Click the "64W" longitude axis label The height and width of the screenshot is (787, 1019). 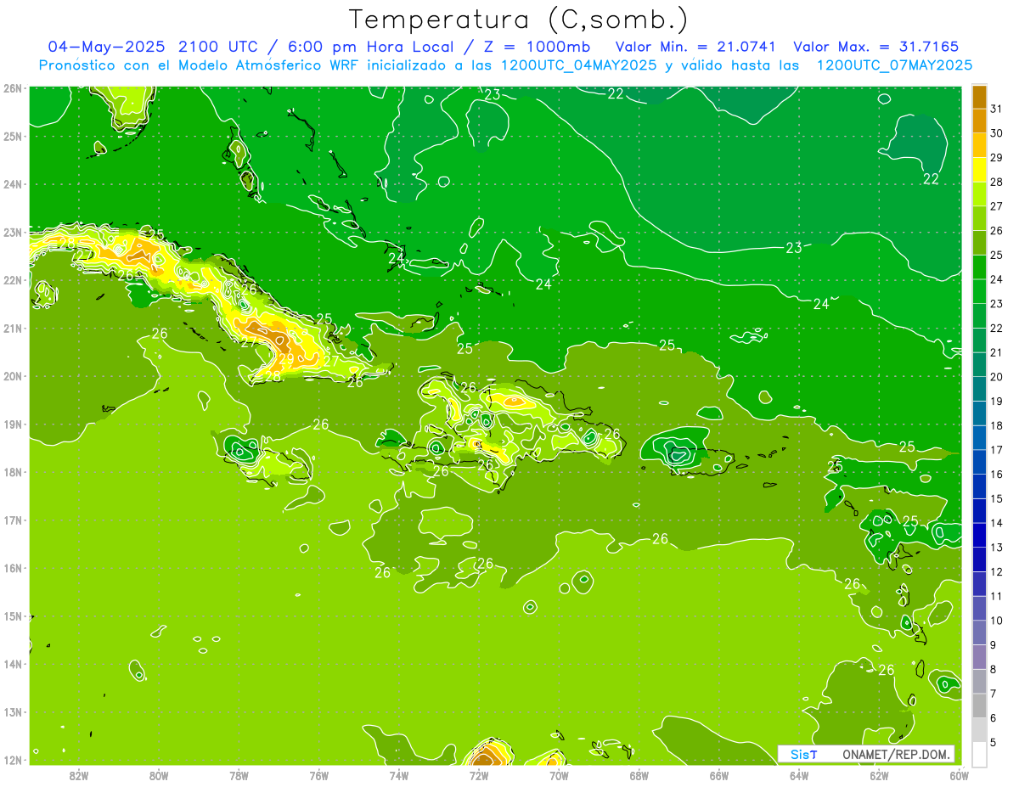coord(799,775)
